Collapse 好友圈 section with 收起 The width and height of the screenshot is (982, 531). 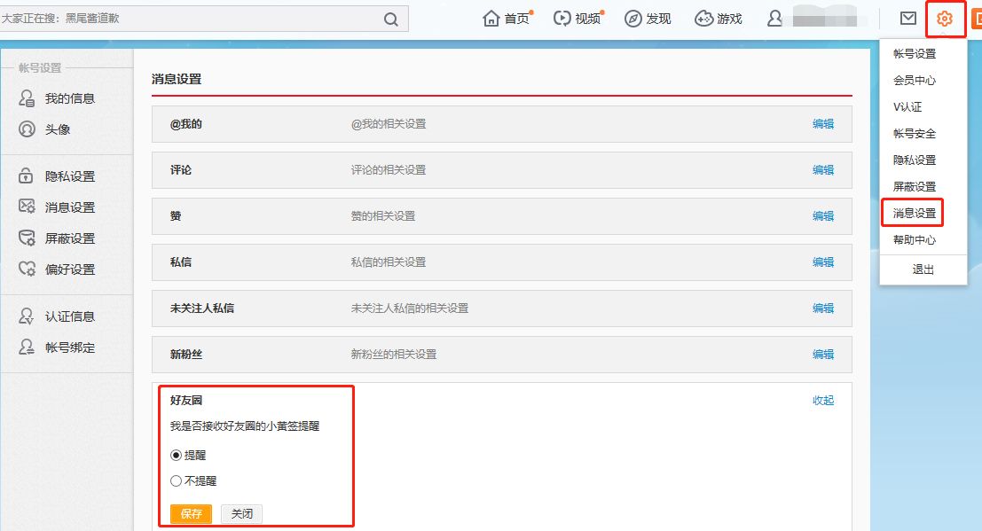click(x=822, y=401)
